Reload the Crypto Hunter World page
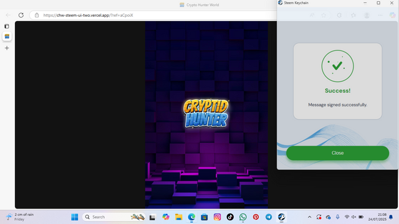The height and width of the screenshot is (224, 399). 21,15
